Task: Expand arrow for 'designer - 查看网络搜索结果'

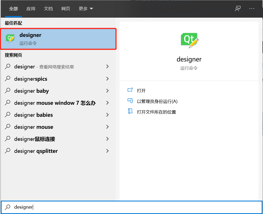Action: 108,67
